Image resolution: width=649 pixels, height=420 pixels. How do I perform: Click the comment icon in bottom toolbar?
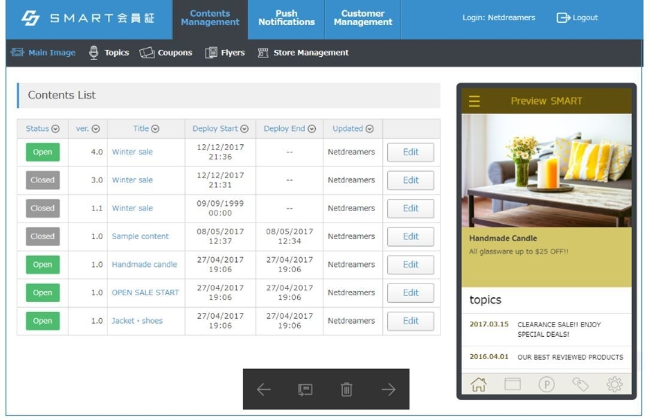click(x=305, y=389)
